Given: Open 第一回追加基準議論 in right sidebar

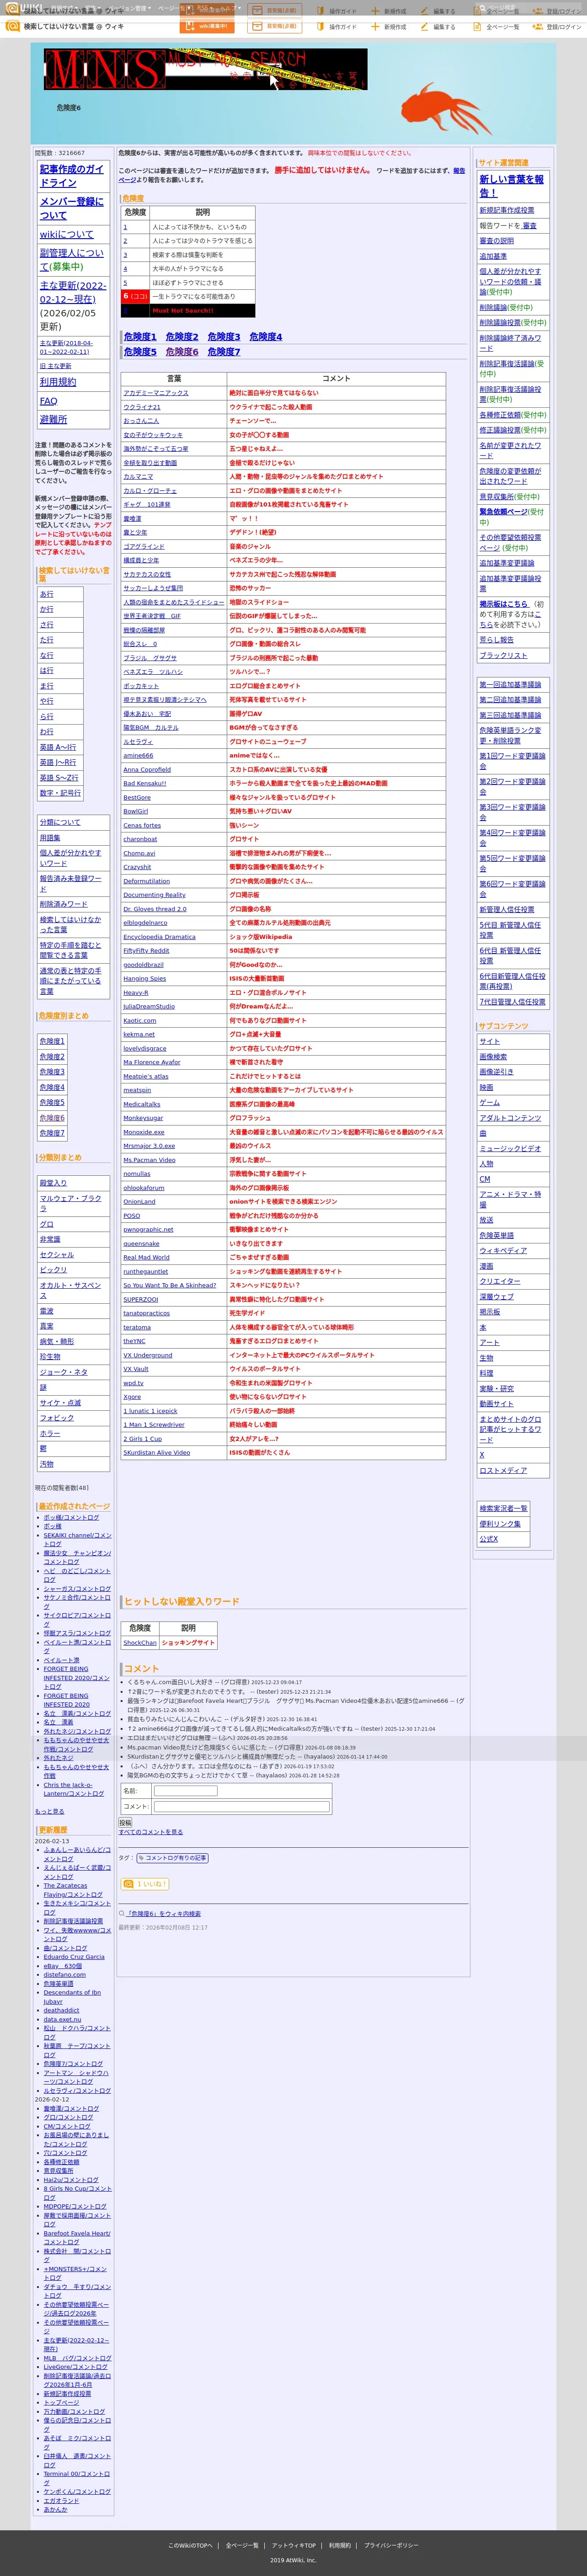Looking at the screenshot, I should point(510,685).
